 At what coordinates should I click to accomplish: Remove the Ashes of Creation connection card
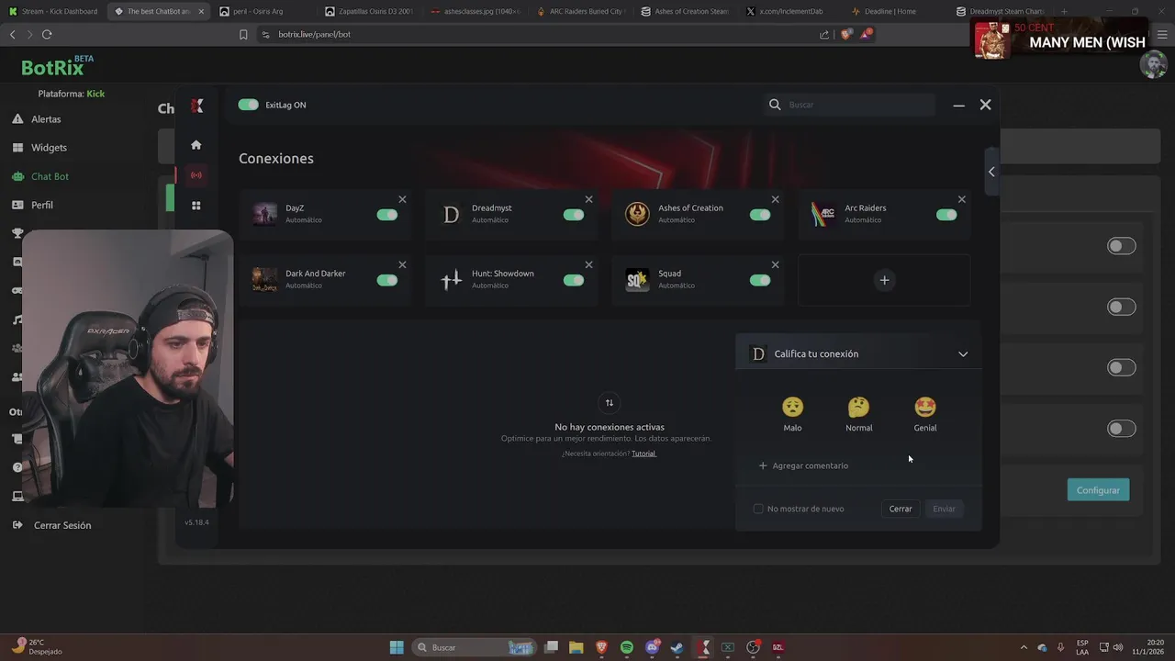coord(775,199)
